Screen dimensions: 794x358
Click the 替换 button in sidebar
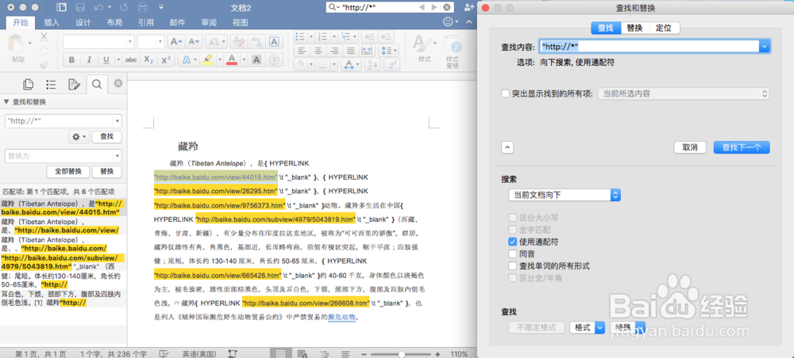(x=107, y=171)
